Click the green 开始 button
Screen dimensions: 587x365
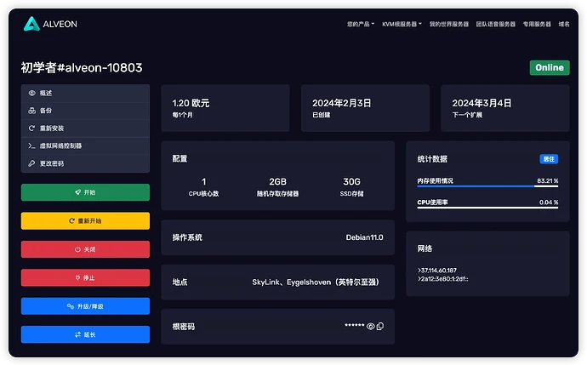(85, 192)
